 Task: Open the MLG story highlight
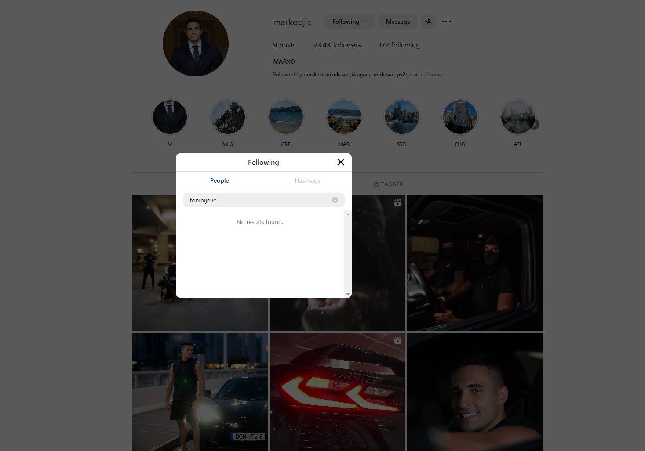pos(228,117)
